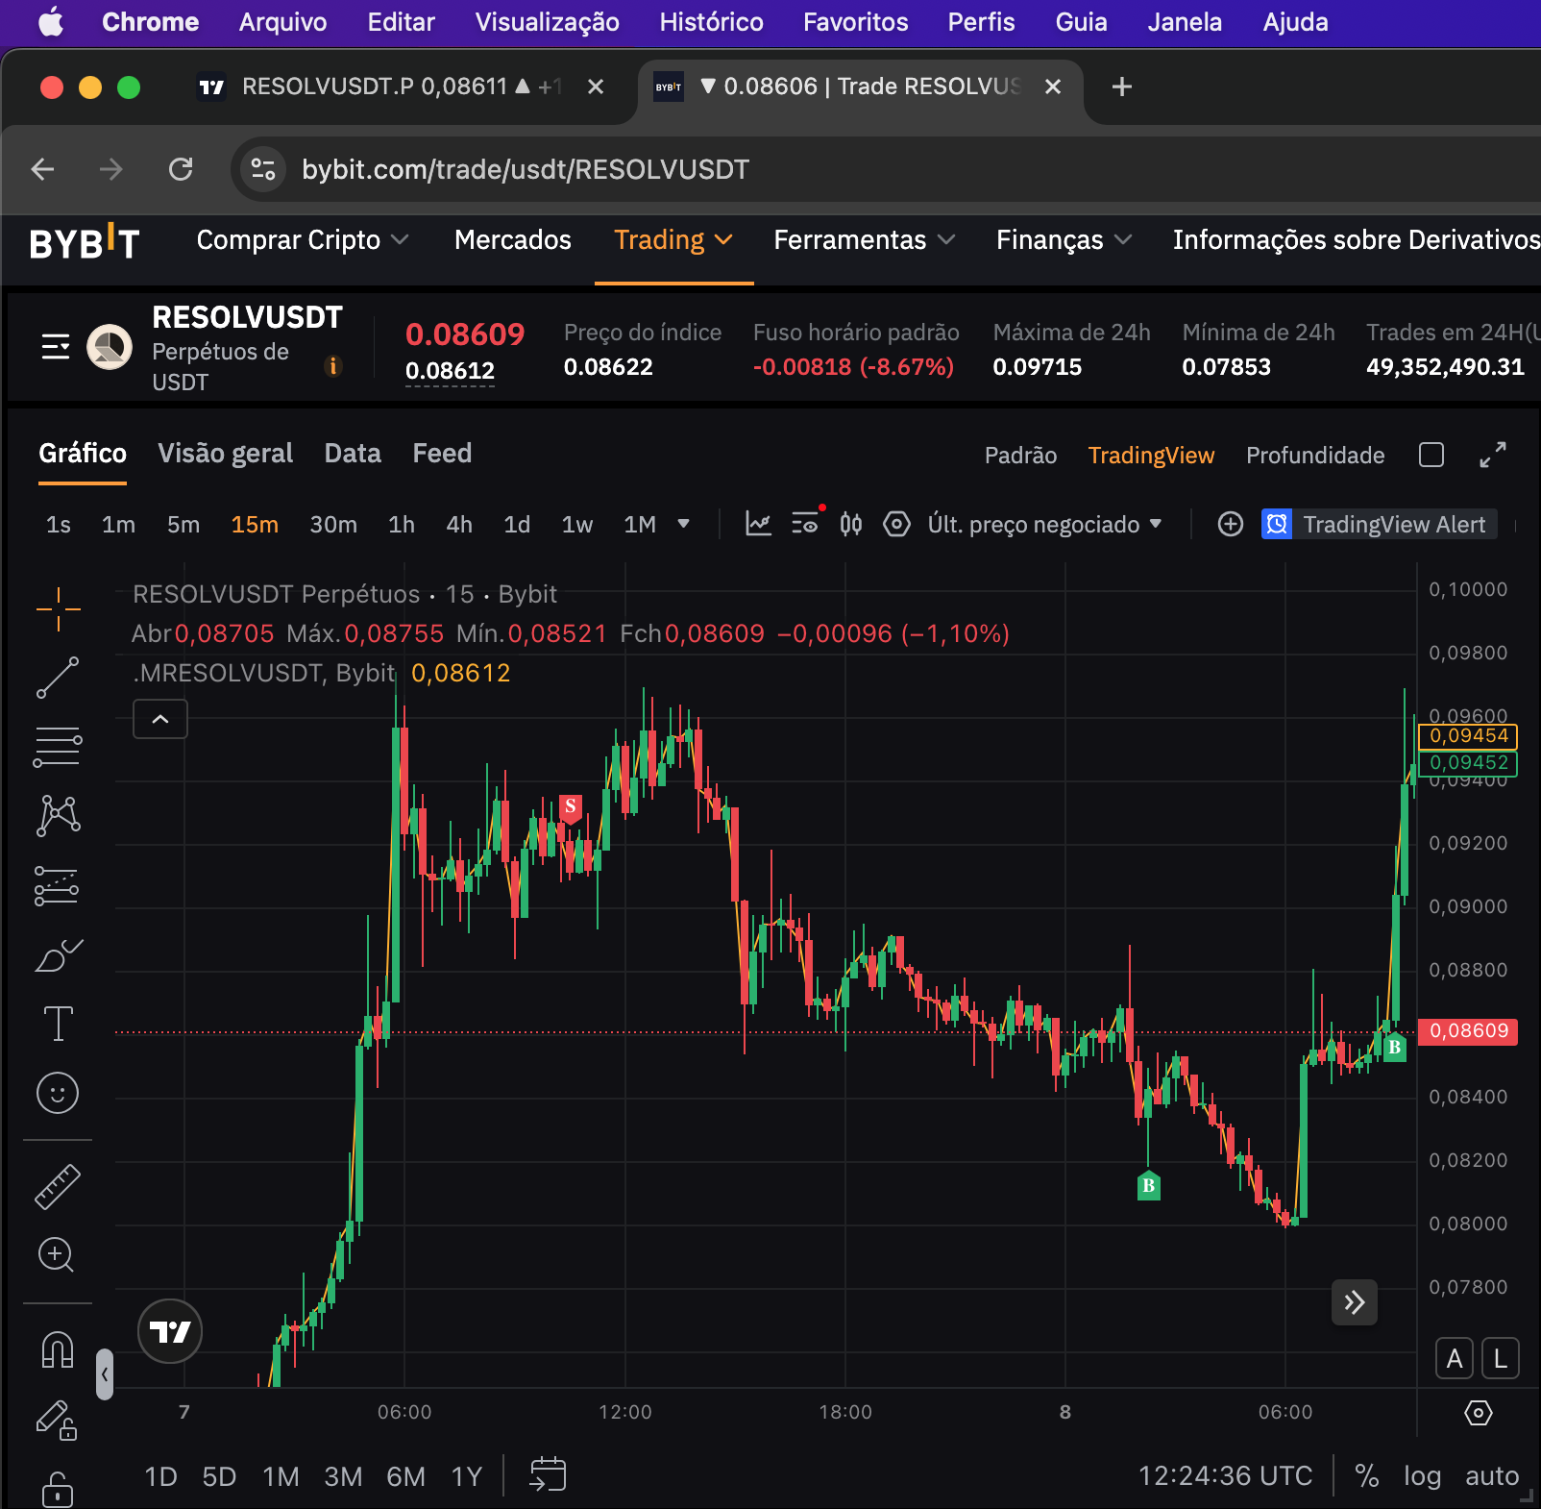This screenshot has width=1541, height=1509.
Task: Select the text annotation tool
Action: 58,1024
